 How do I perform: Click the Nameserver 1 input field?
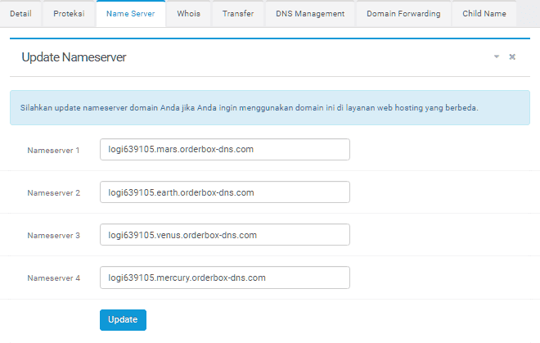coord(225,149)
